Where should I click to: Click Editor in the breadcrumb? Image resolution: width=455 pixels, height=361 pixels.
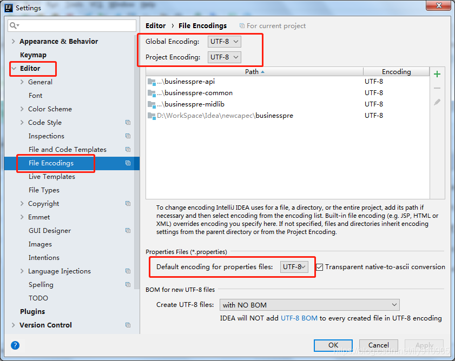[x=155, y=26]
